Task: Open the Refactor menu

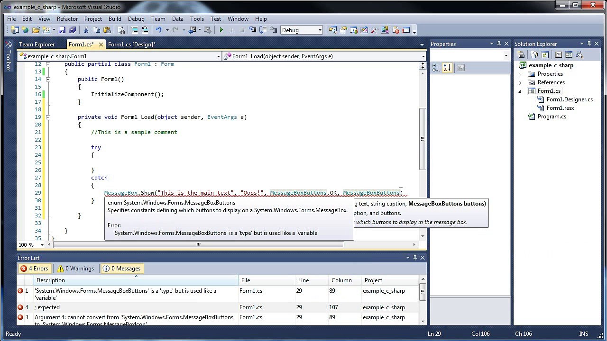Action: (x=67, y=19)
